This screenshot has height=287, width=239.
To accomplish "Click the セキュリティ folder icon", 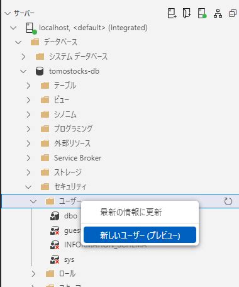I will point(45,187).
